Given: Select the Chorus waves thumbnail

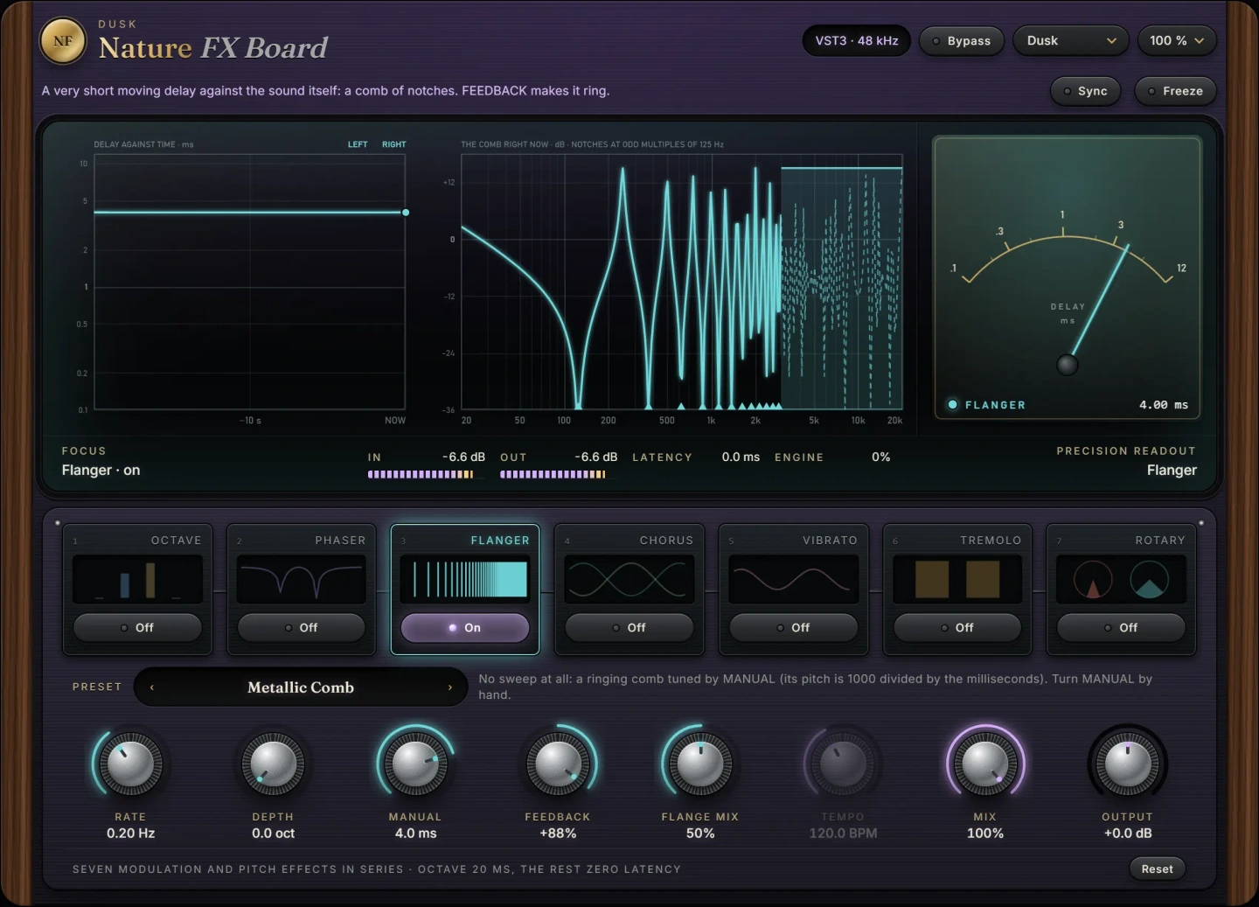Looking at the screenshot, I should [629, 579].
